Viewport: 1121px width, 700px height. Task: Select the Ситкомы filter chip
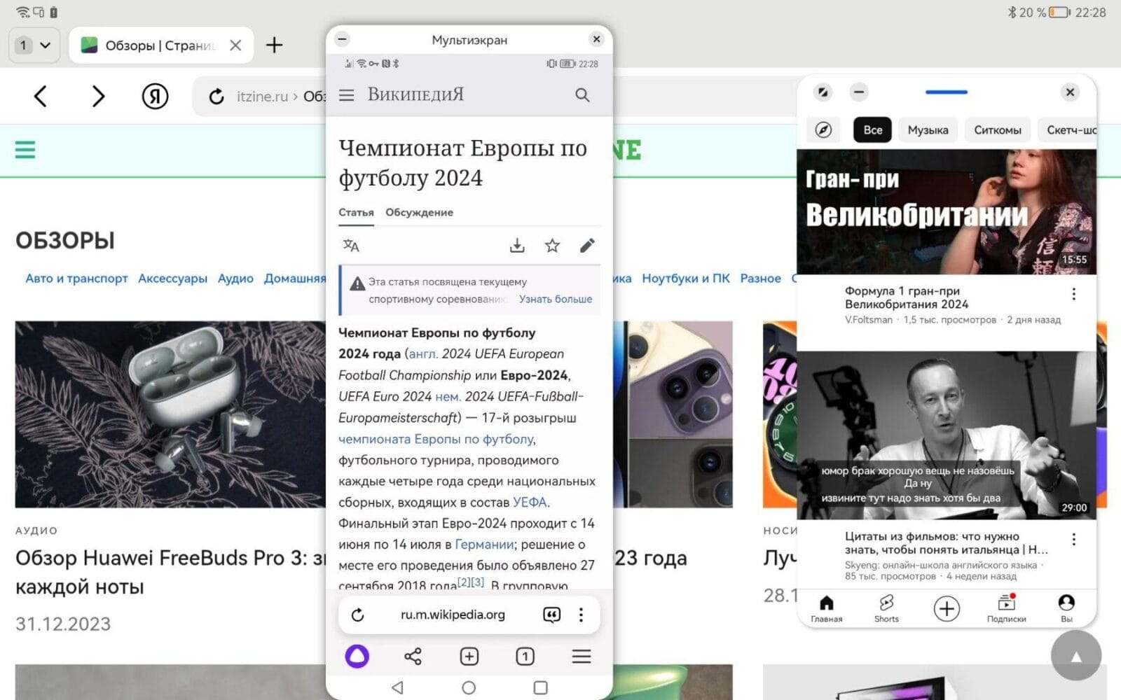[998, 129]
